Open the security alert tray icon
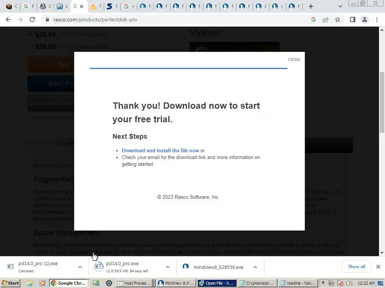Image resolution: width=385 pixels, height=288 pixels. 340,283
